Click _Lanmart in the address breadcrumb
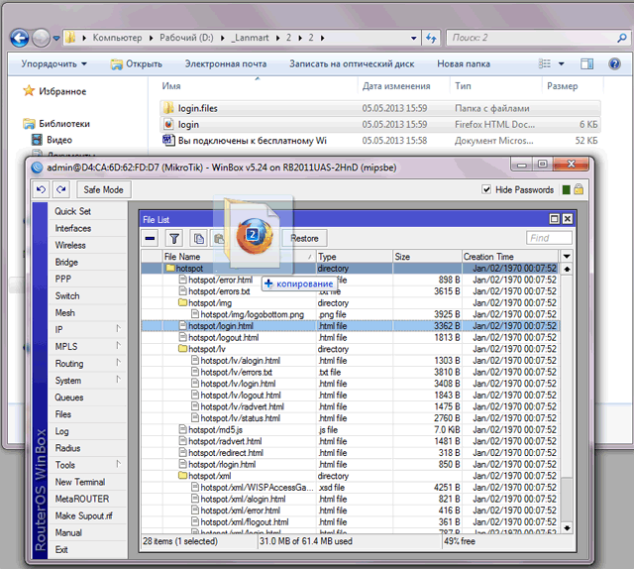634x569 pixels. 250,38
